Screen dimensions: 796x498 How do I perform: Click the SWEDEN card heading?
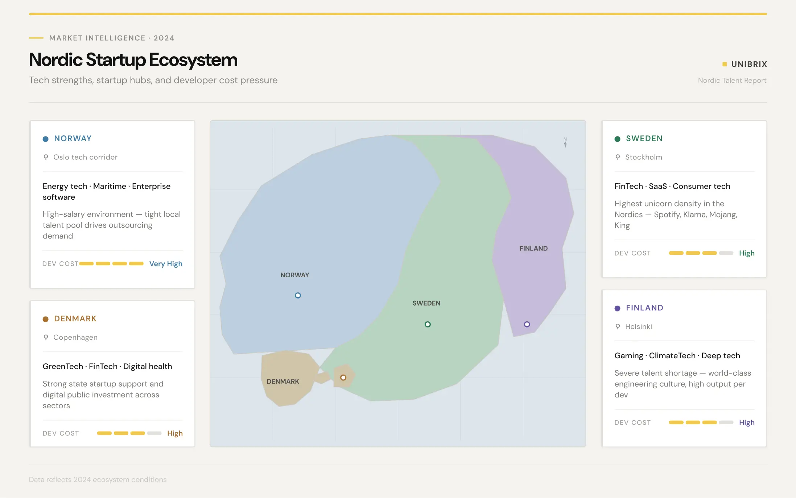pos(644,139)
